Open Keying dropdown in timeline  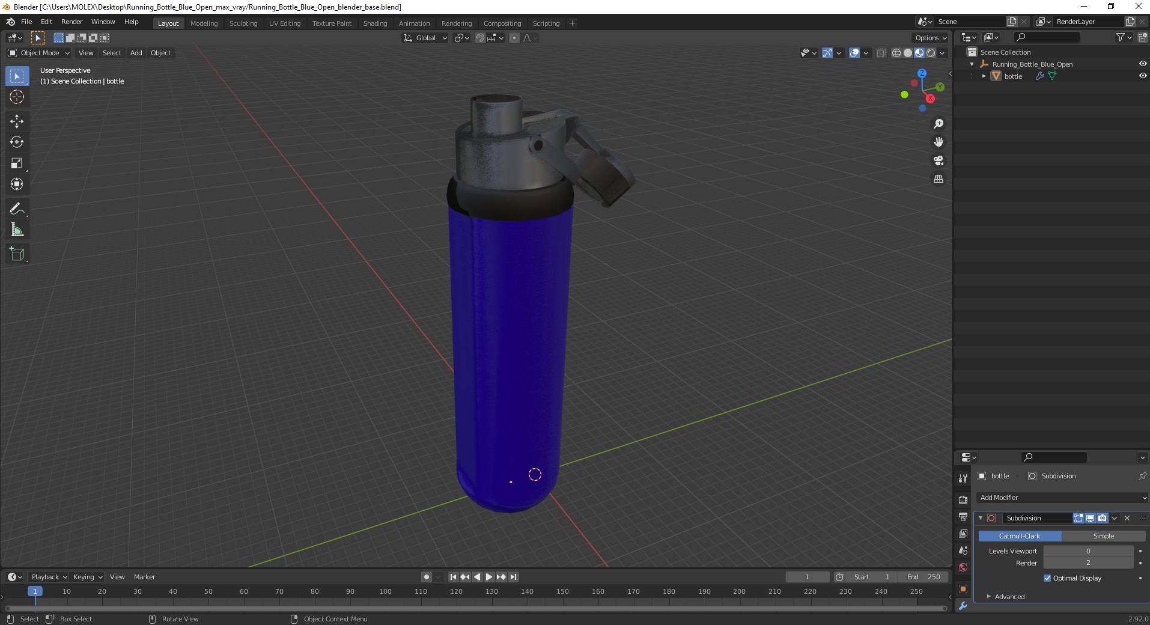(x=88, y=577)
